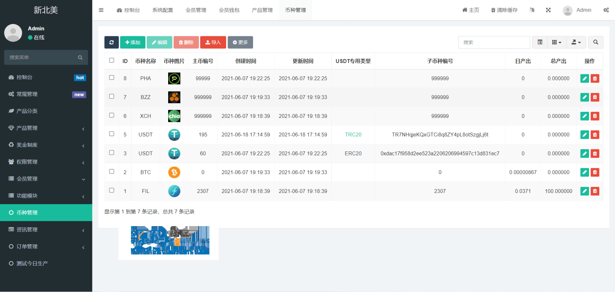Tick the checkbox for the XCH row
615x292 pixels.
[112, 115]
